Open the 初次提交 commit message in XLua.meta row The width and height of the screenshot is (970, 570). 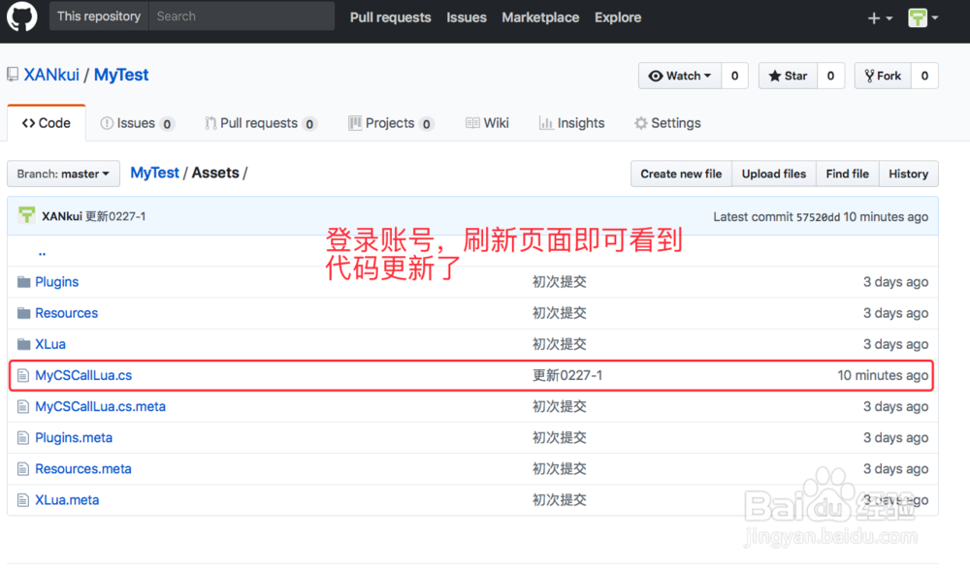tap(560, 499)
